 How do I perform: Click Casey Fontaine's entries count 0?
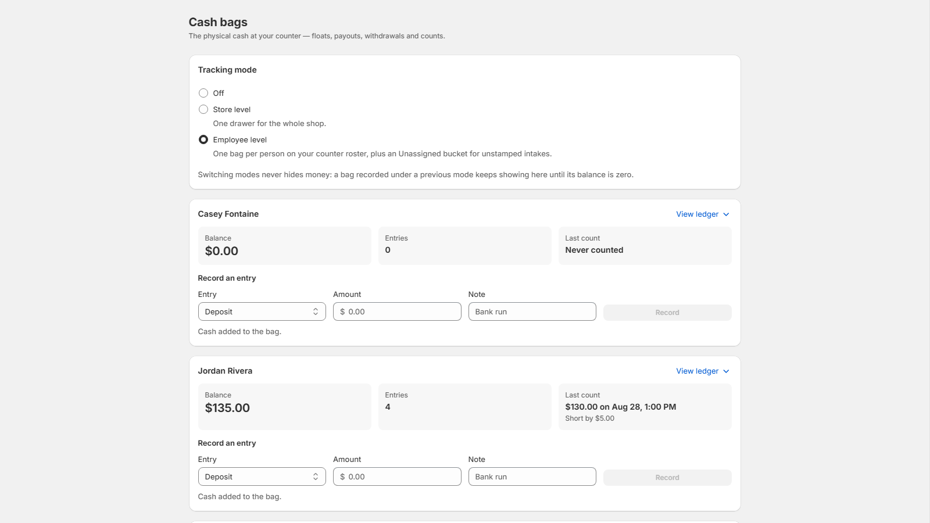click(388, 250)
